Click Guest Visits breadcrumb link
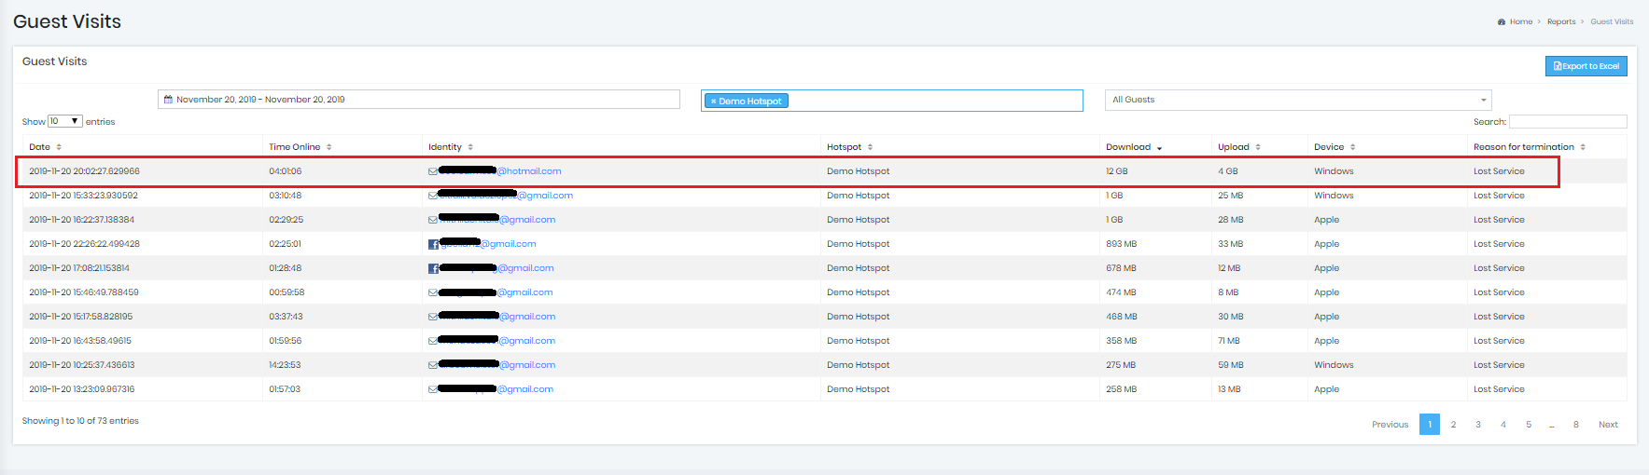Screen dimensions: 1649x475 pos(1612,21)
